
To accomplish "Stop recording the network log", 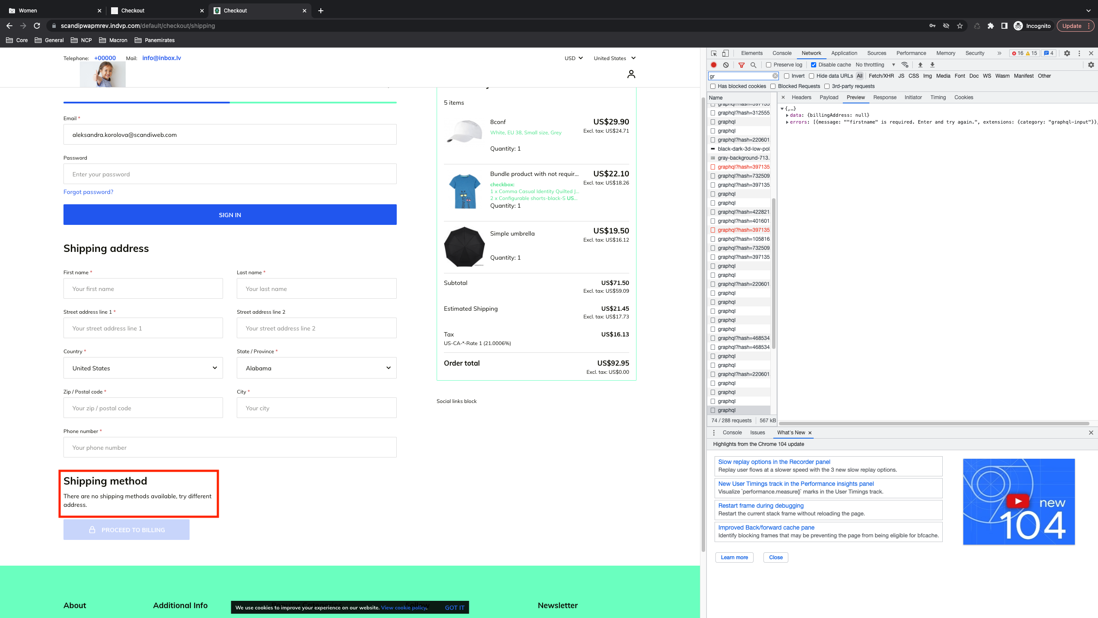I will pyautogui.click(x=714, y=65).
